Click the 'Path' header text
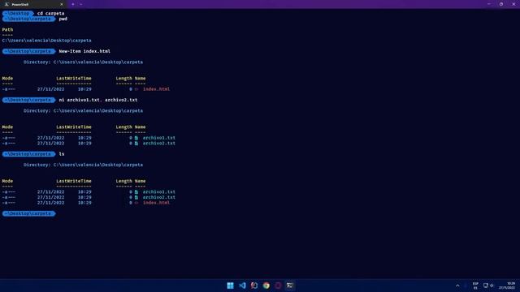 (x=7, y=29)
